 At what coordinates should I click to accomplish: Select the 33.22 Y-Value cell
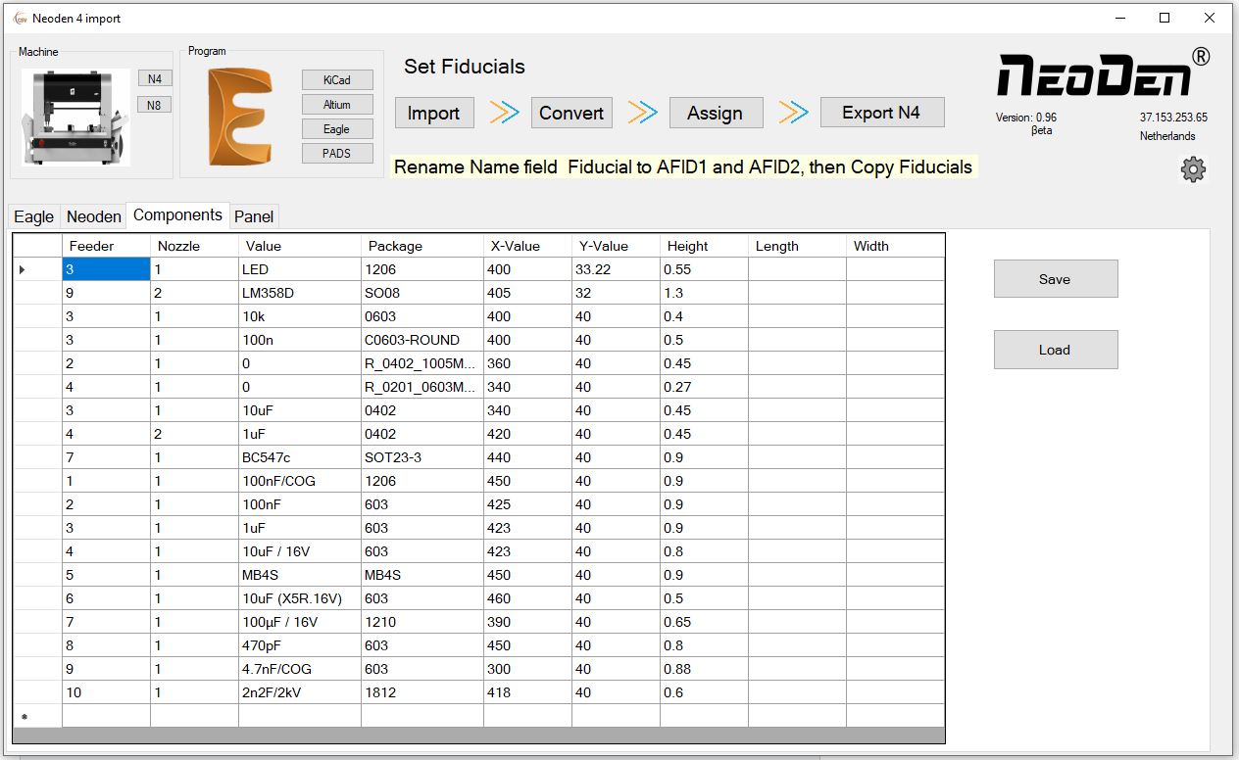(x=616, y=269)
